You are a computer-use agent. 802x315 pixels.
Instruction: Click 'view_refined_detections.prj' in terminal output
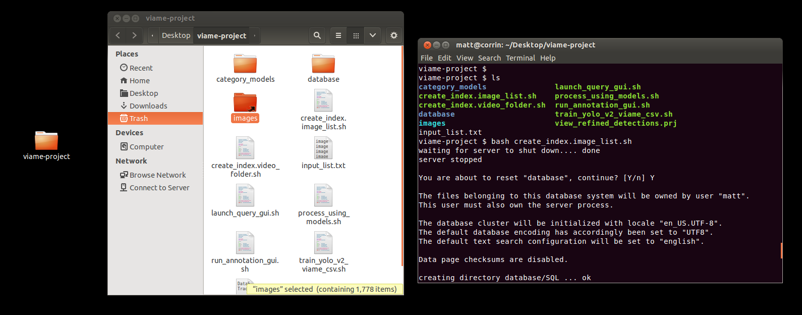click(616, 123)
